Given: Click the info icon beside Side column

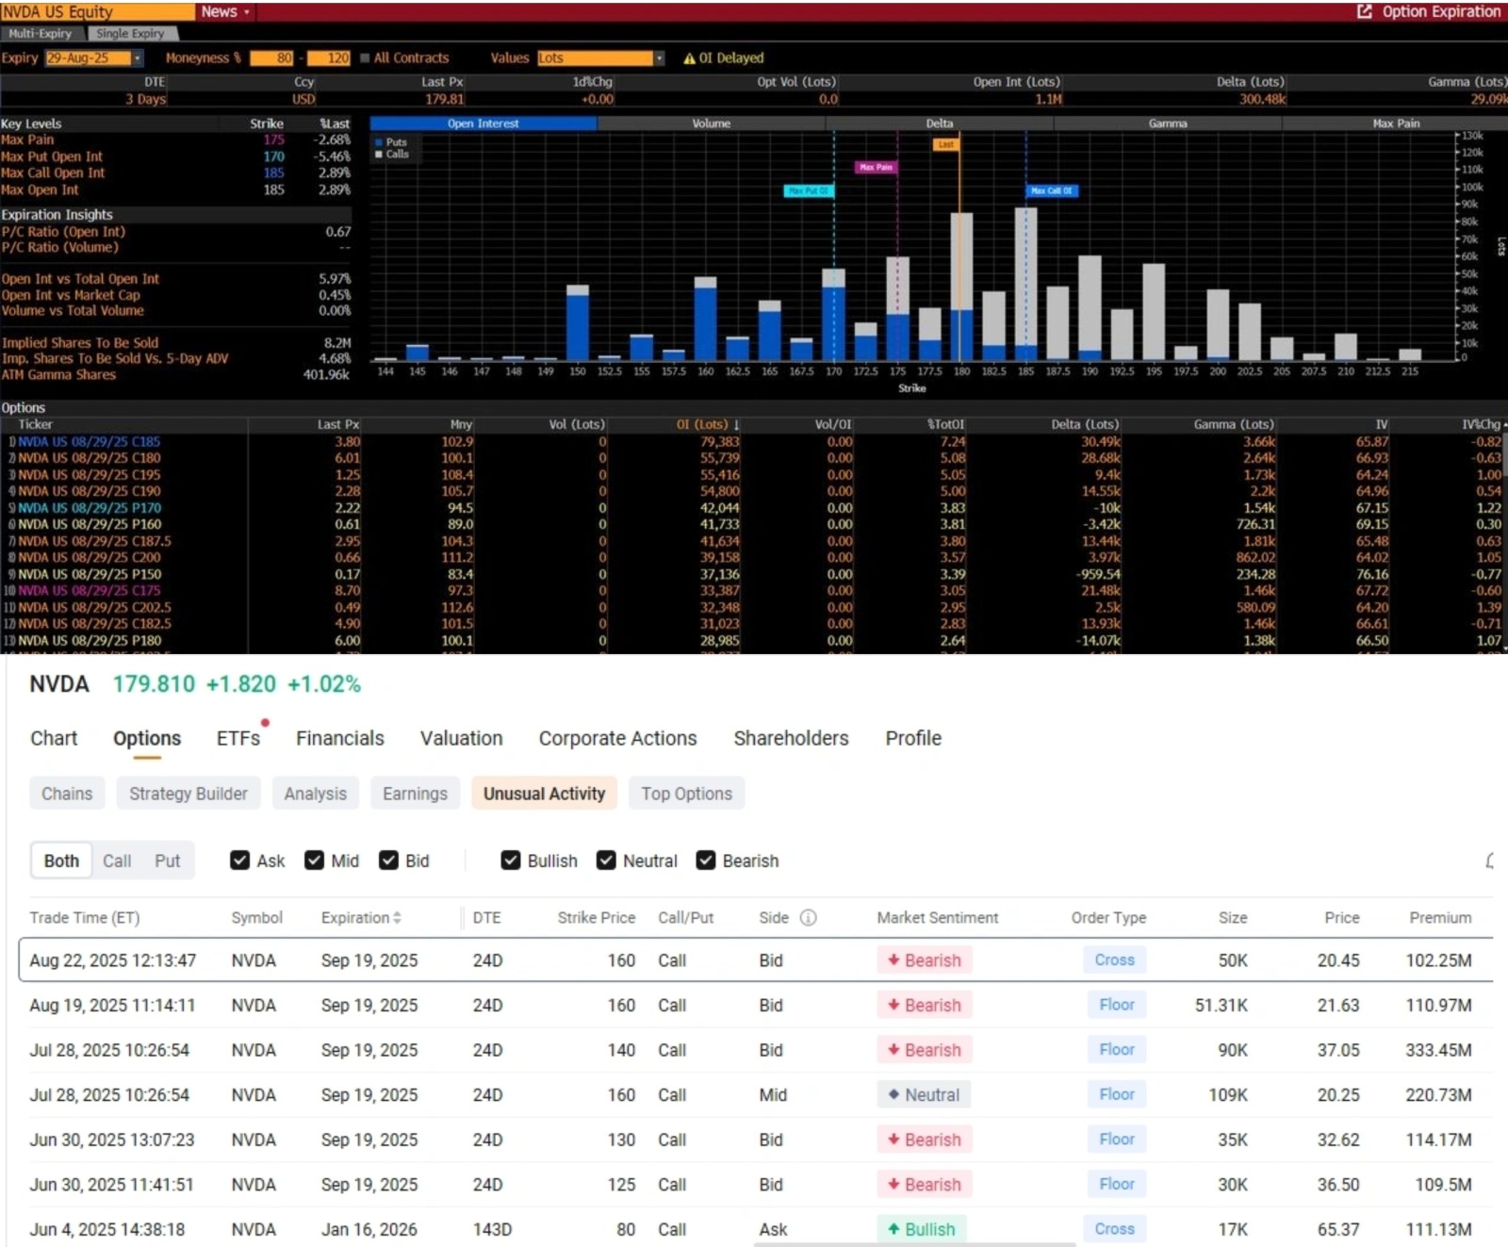Looking at the screenshot, I should click(x=808, y=917).
